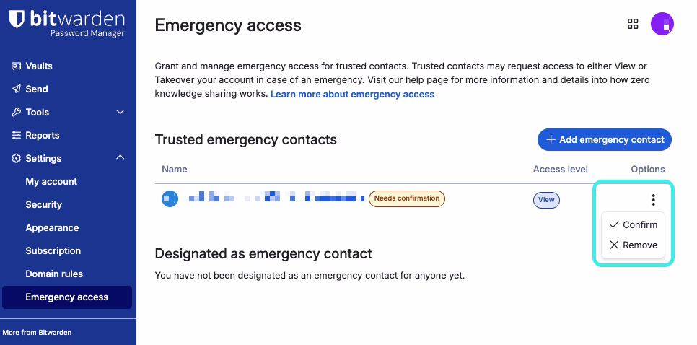Click Add emergency contact button
Screen dimensions: 697x345
604,139
